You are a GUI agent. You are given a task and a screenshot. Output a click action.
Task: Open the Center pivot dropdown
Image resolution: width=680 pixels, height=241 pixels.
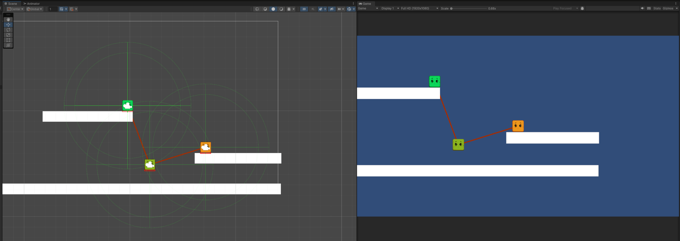tap(15, 9)
